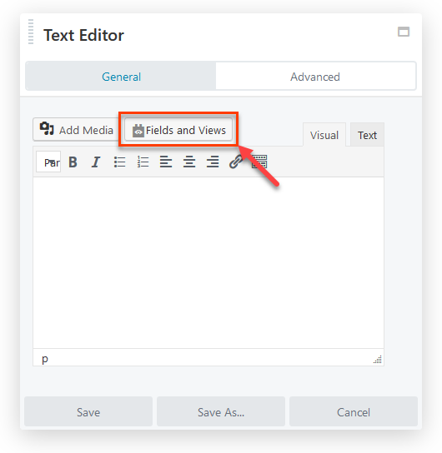Cancel the Text Editor dialog

(354, 411)
